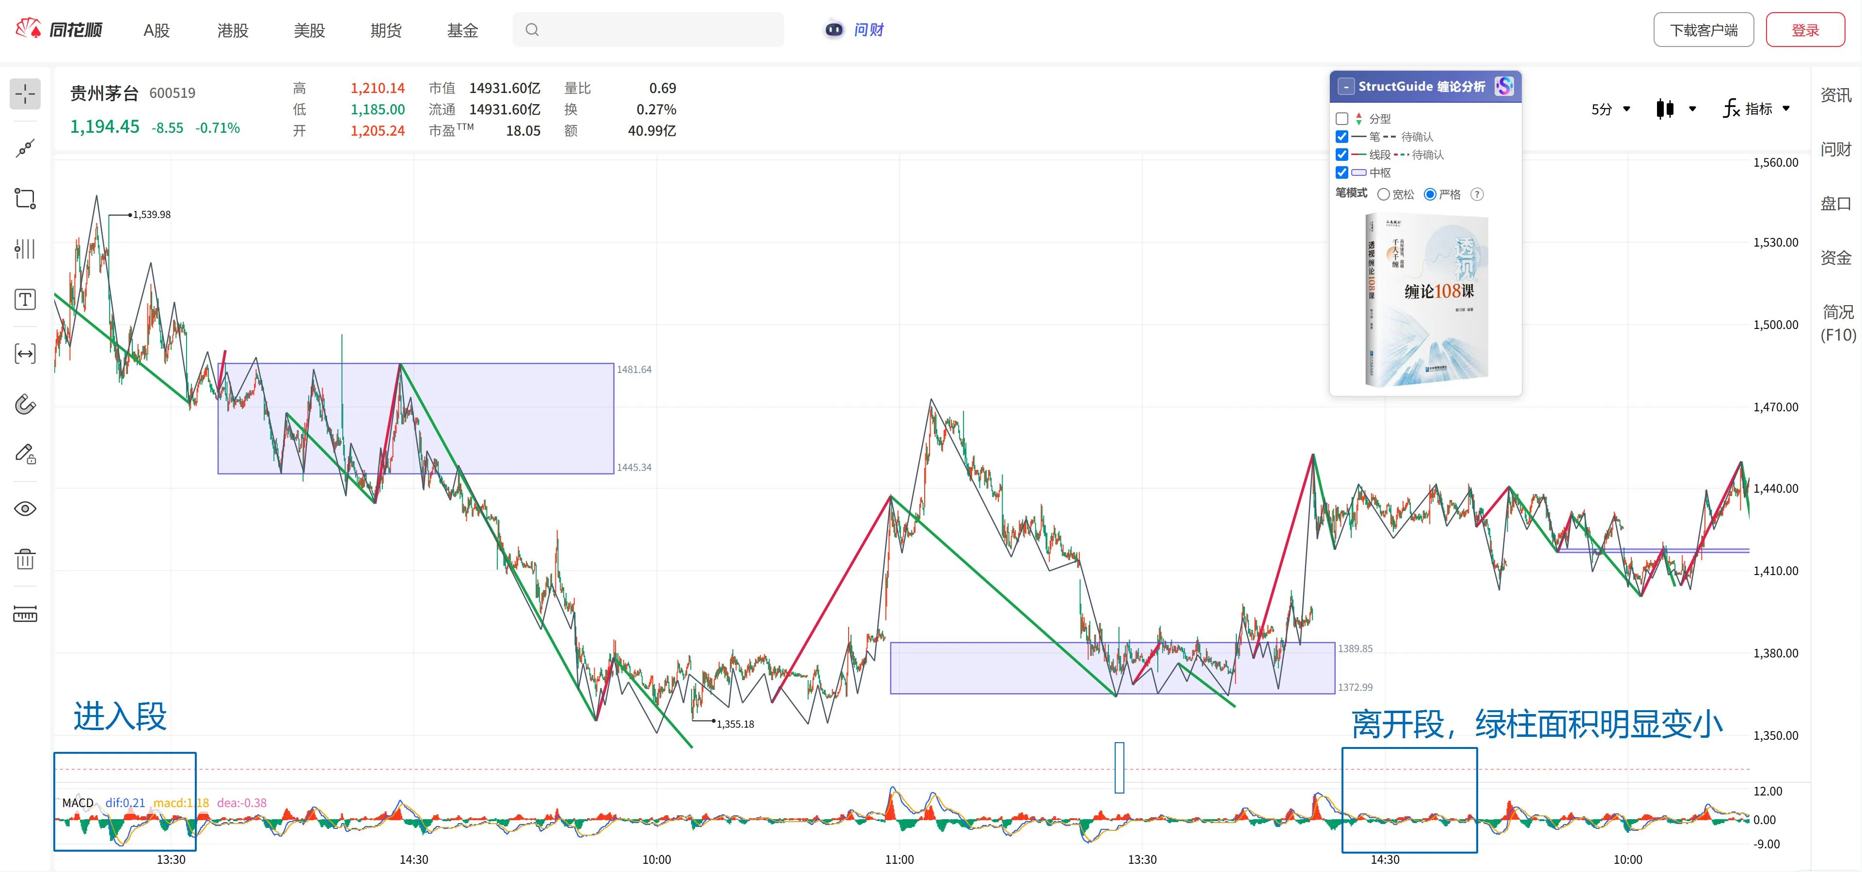Open the ruler measurement tool
The image size is (1862, 872).
pyautogui.click(x=25, y=613)
